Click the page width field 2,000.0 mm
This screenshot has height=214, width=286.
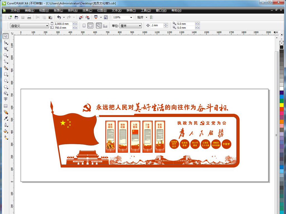click(63, 24)
